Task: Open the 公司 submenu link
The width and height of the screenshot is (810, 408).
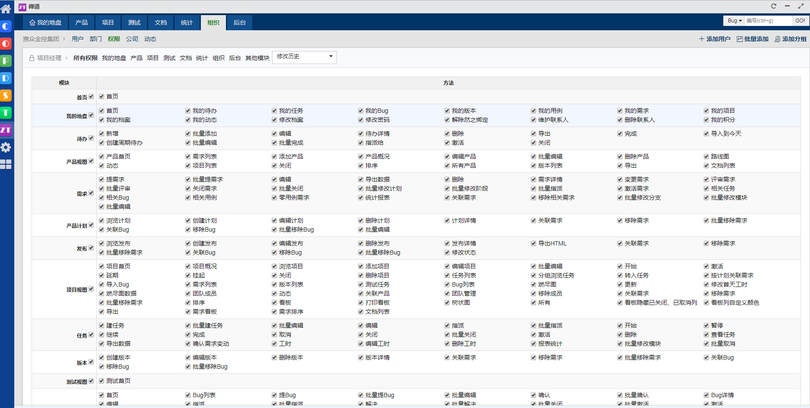Action: pos(132,39)
